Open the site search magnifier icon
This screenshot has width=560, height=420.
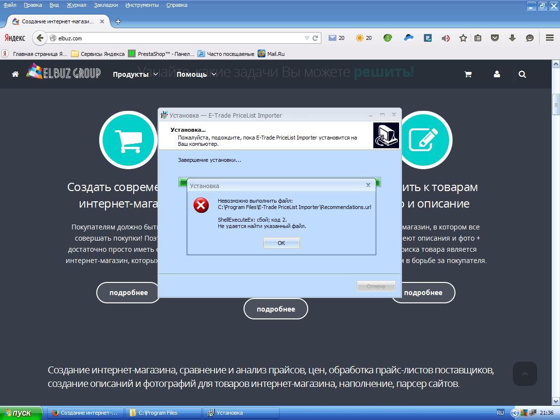pyautogui.click(x=522, y=74)
